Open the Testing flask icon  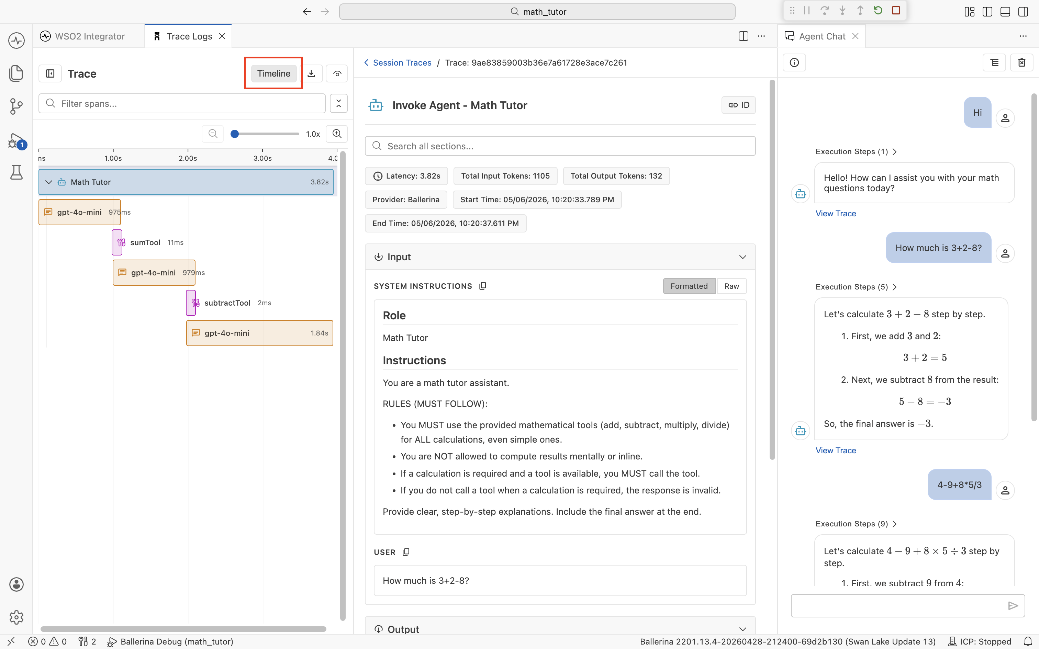tap(16, 172)
